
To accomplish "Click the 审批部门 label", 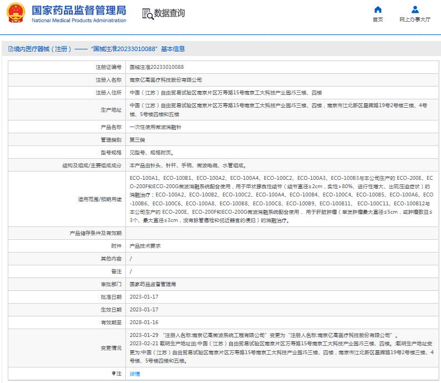I will coord(111,284).
